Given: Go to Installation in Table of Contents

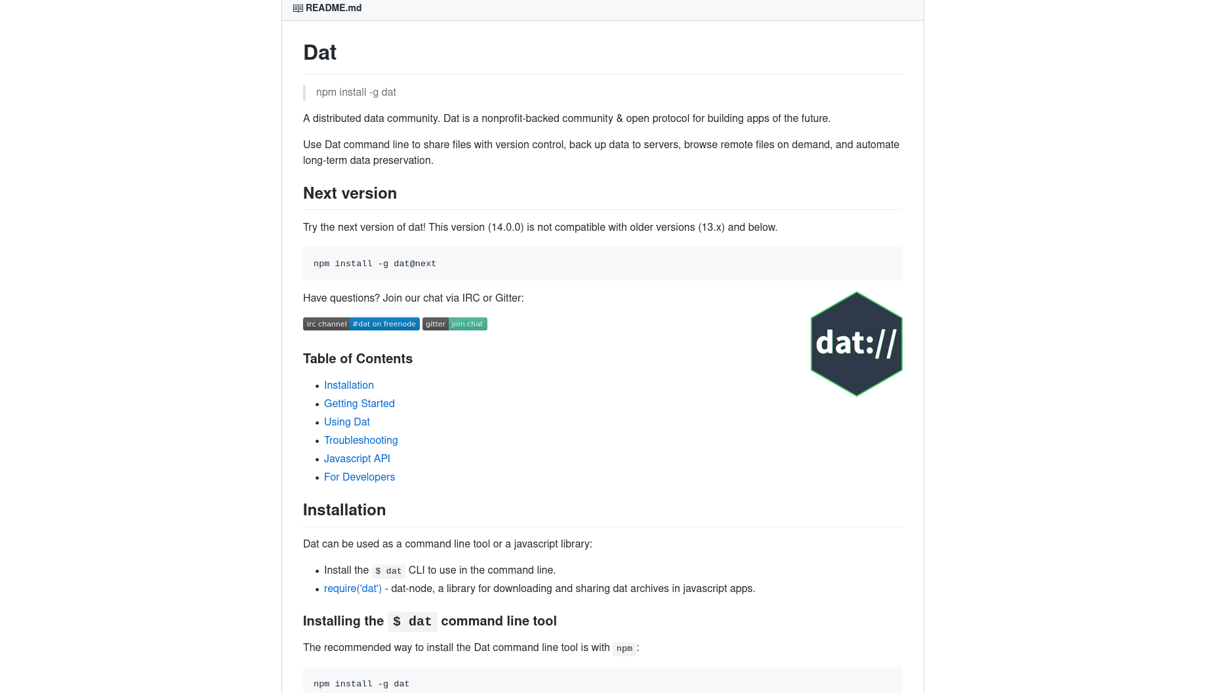Looking at the screenshot, I should pos(349,386).
